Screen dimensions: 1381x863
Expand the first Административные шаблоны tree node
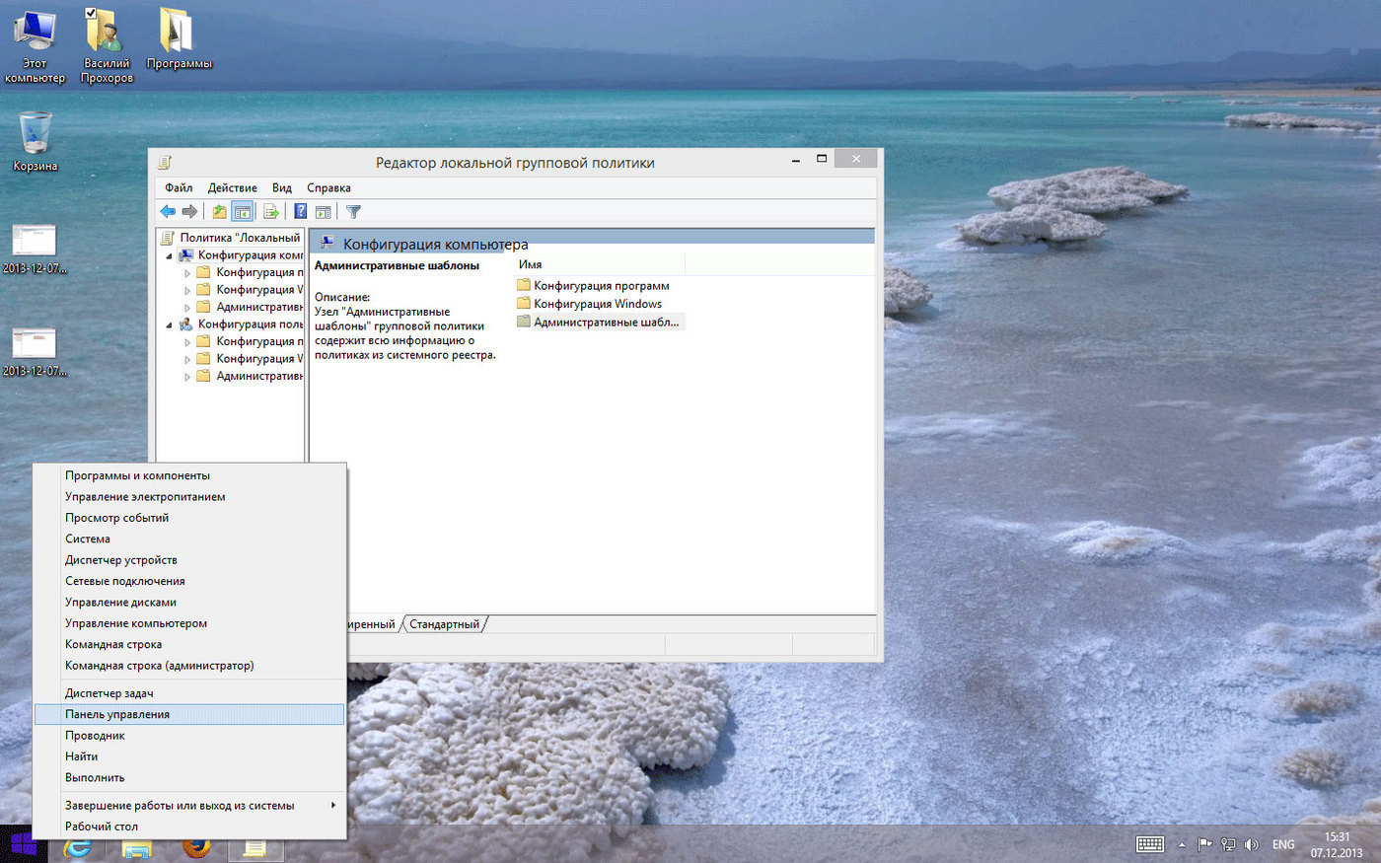(x=187, y=308)
